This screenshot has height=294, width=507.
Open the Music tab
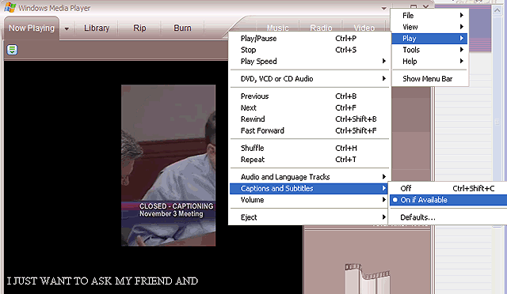tap(278, 28)
